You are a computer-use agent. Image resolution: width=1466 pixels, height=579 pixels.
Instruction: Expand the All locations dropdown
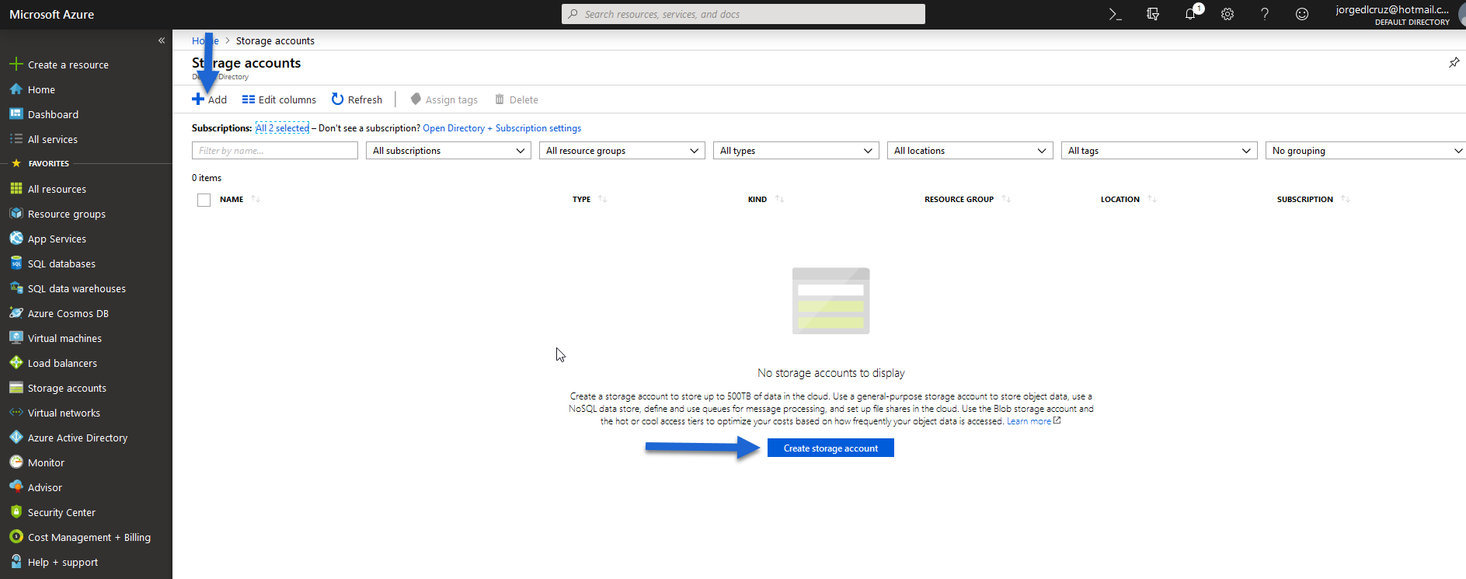click(x=970, y=151)
